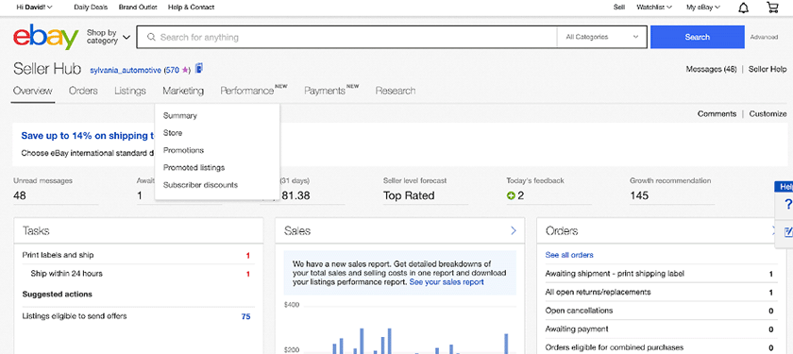
Task: Click the magnifier icon in search box
Action: tap(151, 37)
